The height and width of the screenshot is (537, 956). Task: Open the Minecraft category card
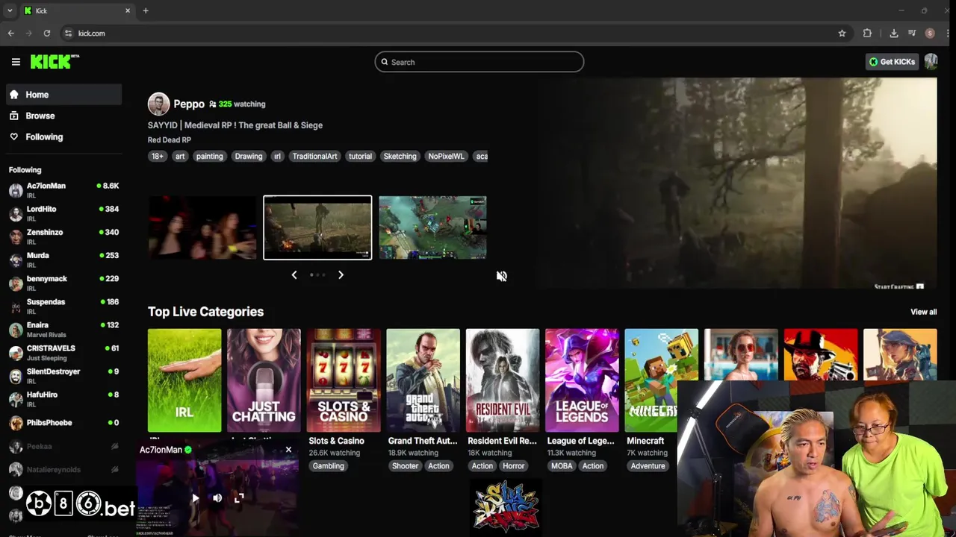(661, 380)
